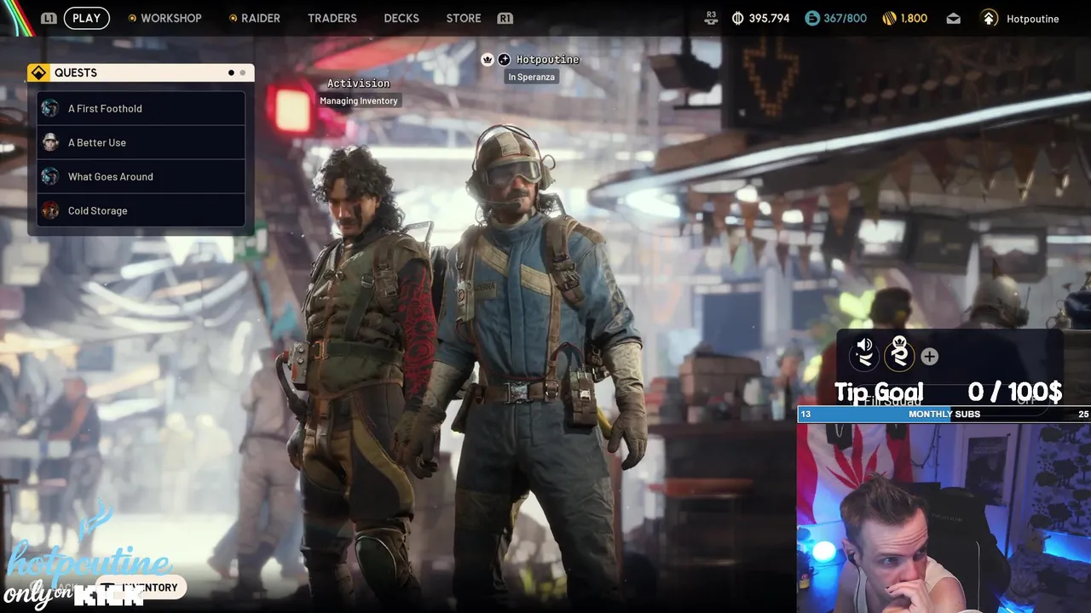
Task: Click the gold token icon beside 1,800
Action: click(x=889, y=18)
